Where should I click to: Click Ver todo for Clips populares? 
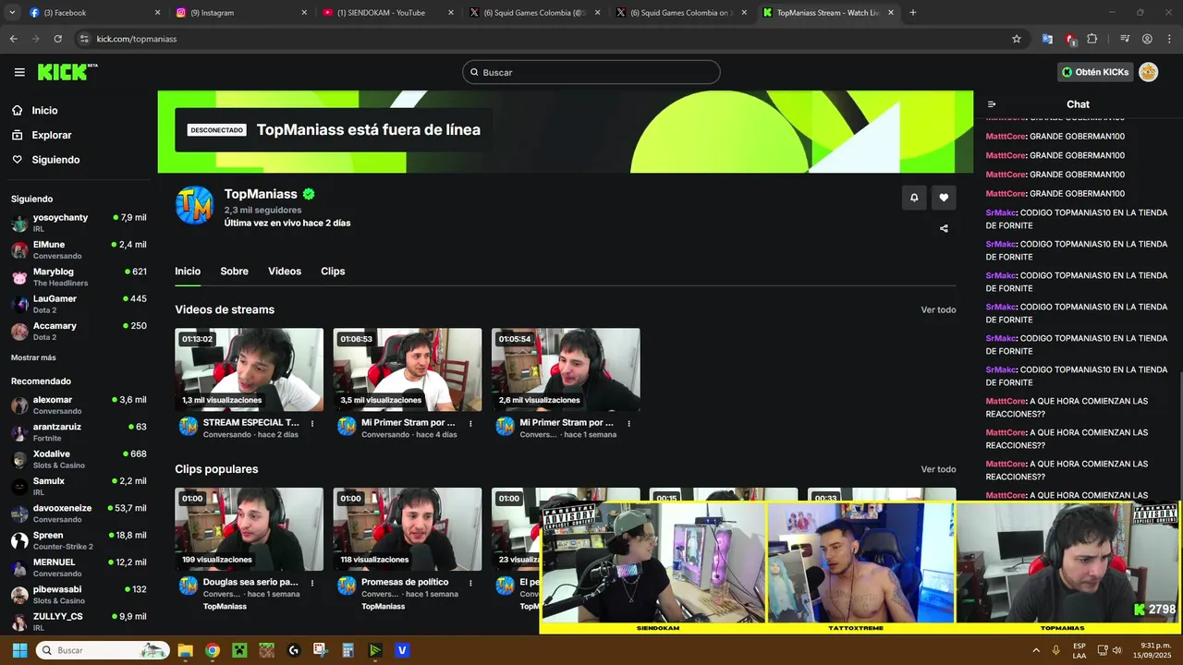[938, 470]
